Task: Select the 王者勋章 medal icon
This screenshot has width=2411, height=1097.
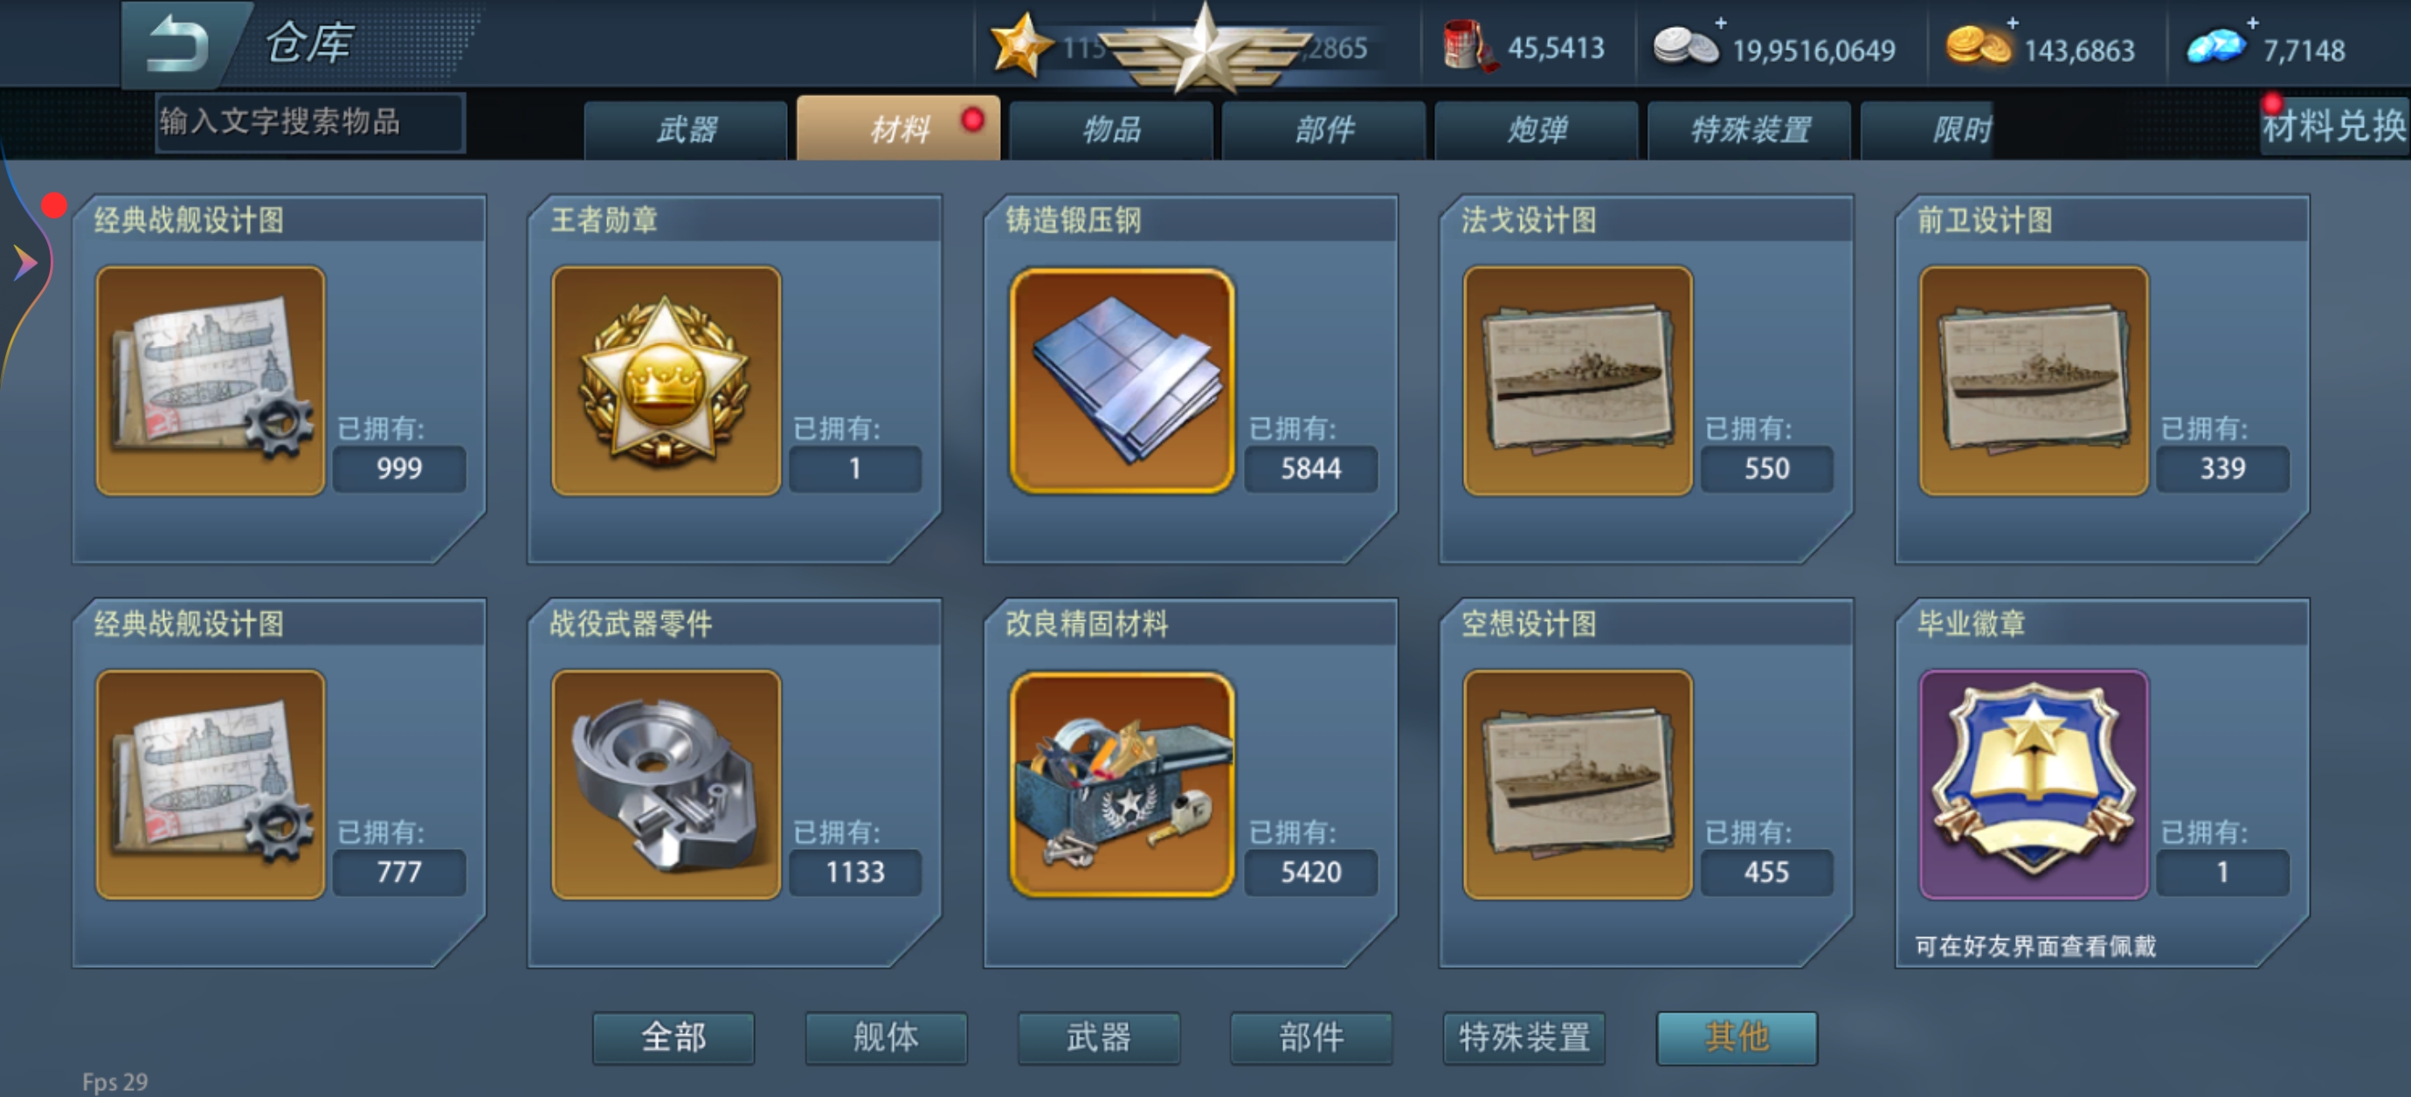Action: (x=666, y=380)
